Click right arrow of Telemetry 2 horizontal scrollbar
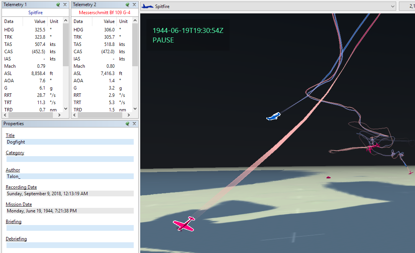 click(129, 115)
